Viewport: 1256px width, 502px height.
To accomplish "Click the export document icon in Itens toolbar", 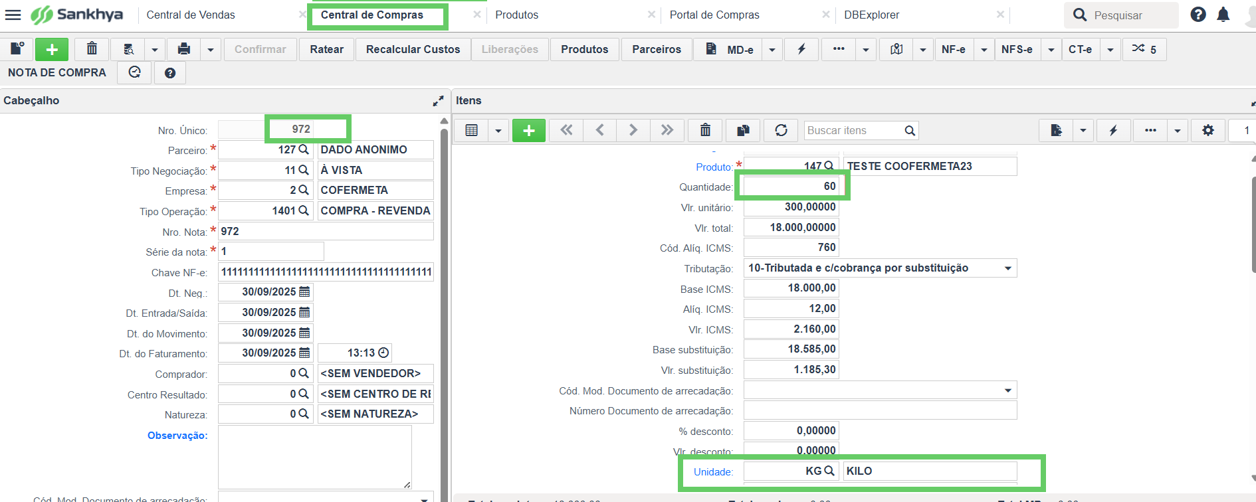I will coord(1056,130).
